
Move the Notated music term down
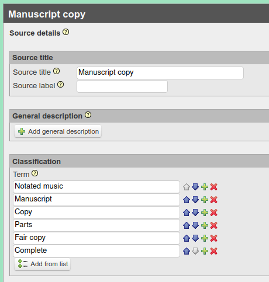click(195, 187)
